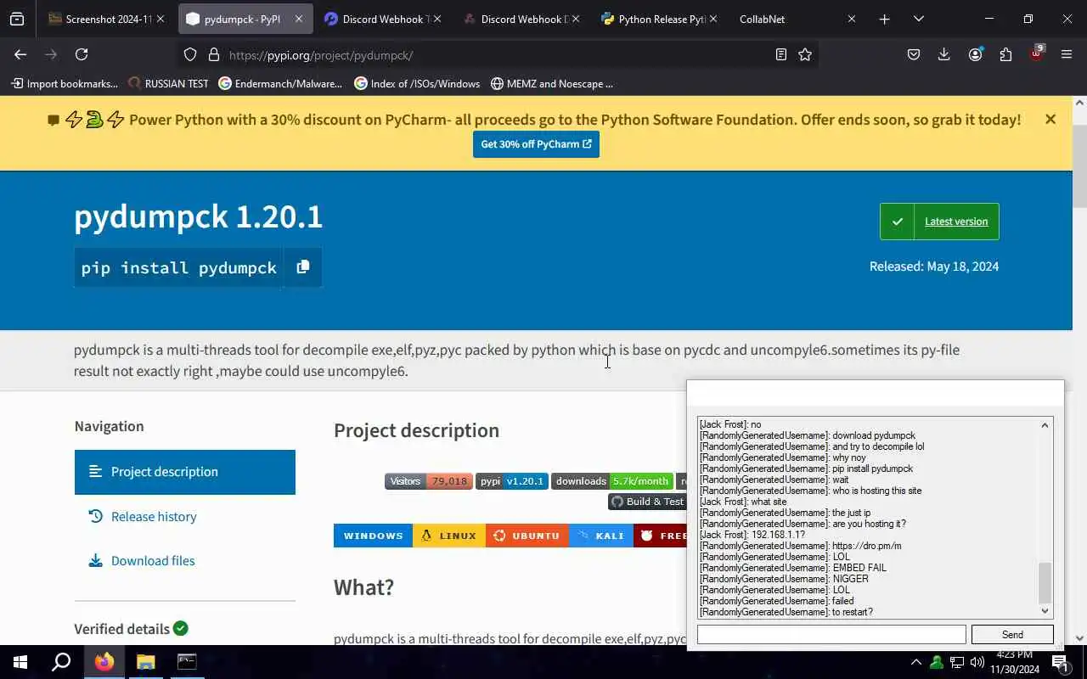Screen dimensions: 1087x679
Task: Open the notification center icon
Action: pyautogui.click(x=1059, y=662)
